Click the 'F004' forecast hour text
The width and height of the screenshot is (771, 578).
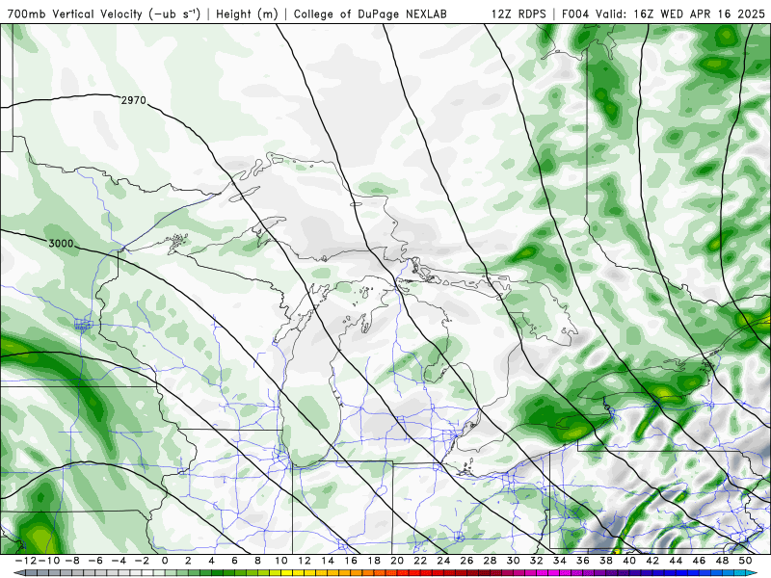pyautogui.click(x=576, y=13)
